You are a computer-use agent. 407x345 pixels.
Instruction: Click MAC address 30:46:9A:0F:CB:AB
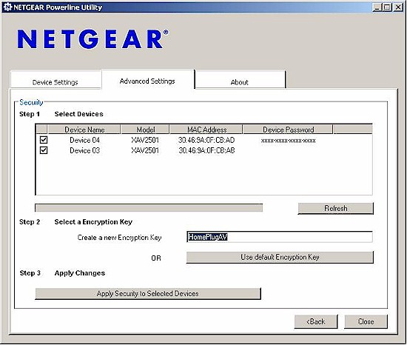point(206,150)
